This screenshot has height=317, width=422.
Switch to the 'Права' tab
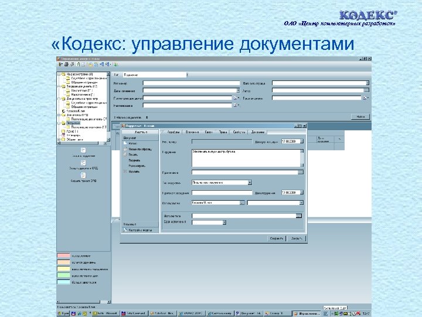pos(223,132)
